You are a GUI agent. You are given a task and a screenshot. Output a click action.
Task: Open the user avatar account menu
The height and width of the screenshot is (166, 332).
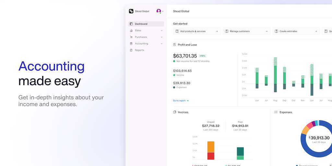pos(159,11)
